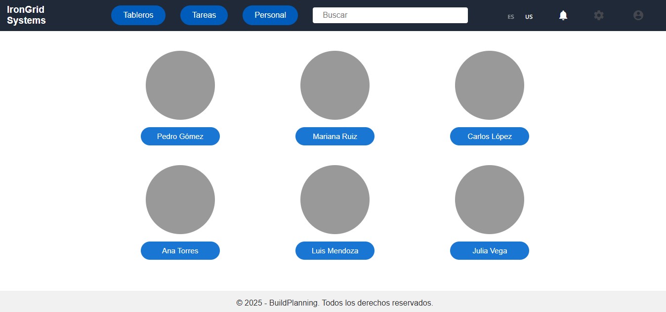
Task: Select the Mariana Ruiz button
Action: tap(335, 137)
